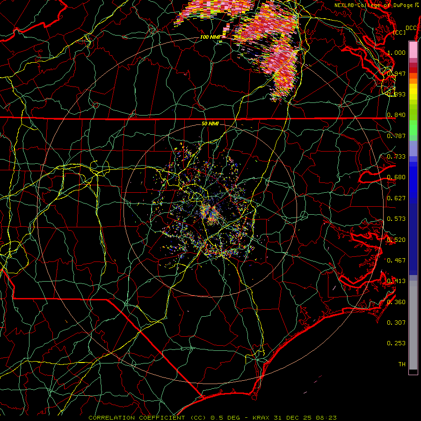Pick the red color scale segment near 0.947
The width and height of the screenshot is (421, 421).
pyautogui.click(x=413, y=70)
